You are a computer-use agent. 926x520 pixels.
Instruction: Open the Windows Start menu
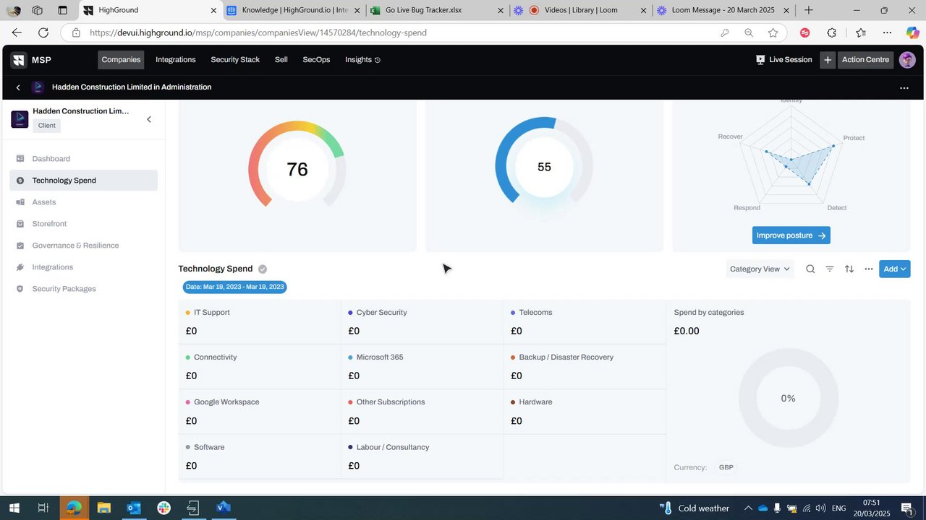[x=14, y=508]
